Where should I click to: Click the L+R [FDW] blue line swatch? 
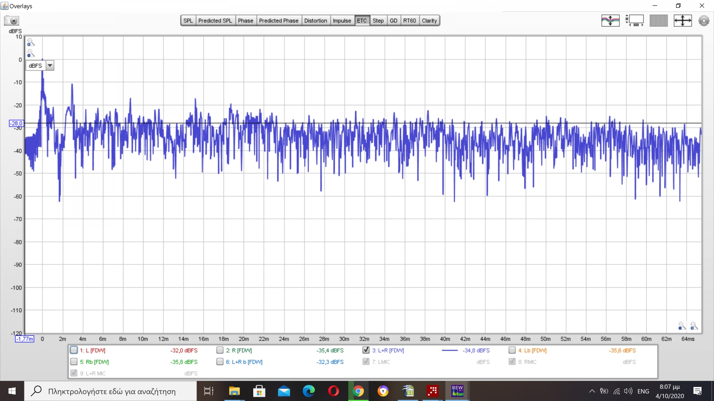pyautogui.click(x=450, y=351)
